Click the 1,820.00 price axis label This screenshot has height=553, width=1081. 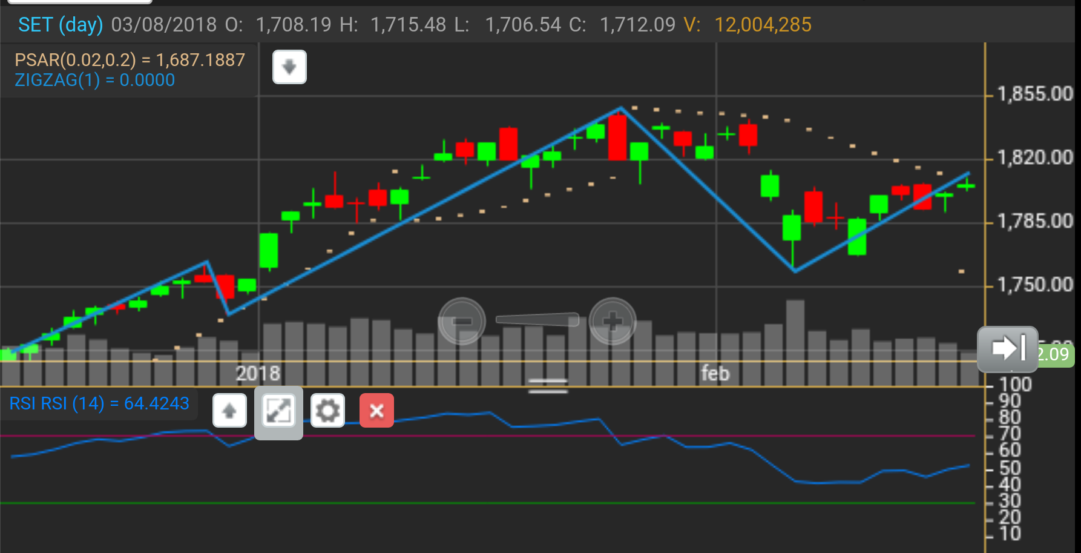pyautogui.click(x=1035, y=157)
